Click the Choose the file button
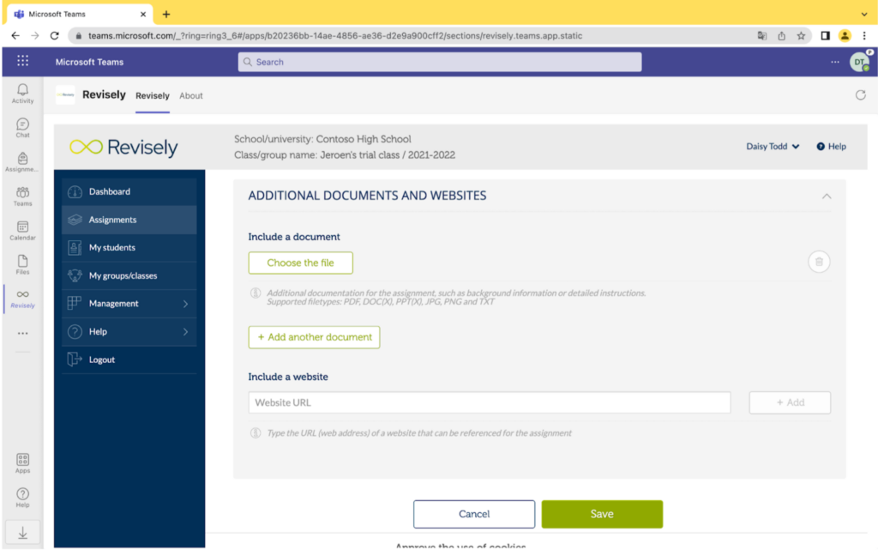The image size is (878, 550). 300,263
